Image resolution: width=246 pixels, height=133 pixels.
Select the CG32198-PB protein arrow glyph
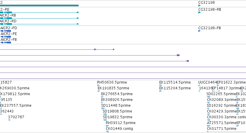click(x=199, y=31)
